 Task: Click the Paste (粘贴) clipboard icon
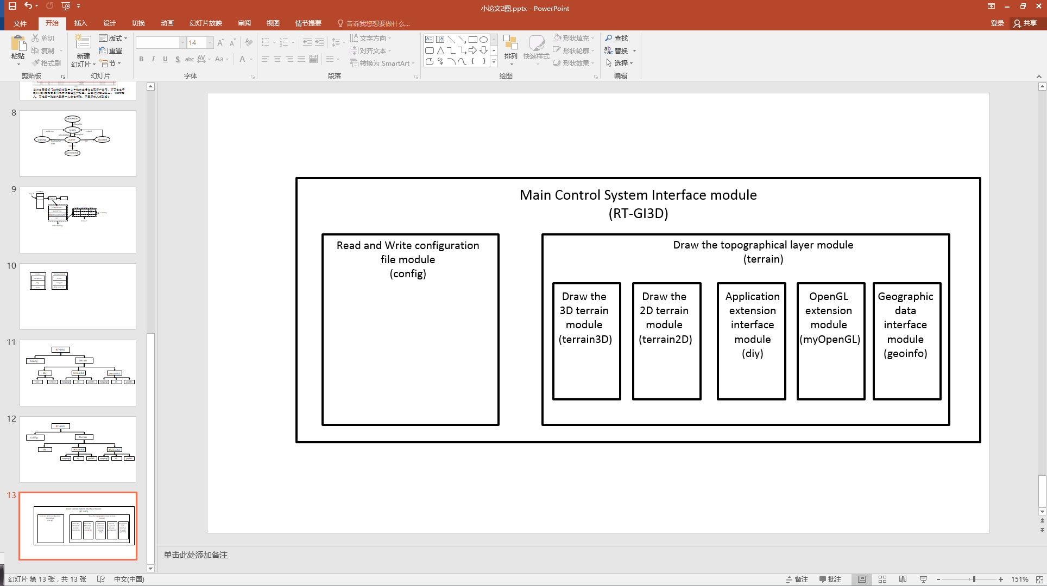[18, 43]
